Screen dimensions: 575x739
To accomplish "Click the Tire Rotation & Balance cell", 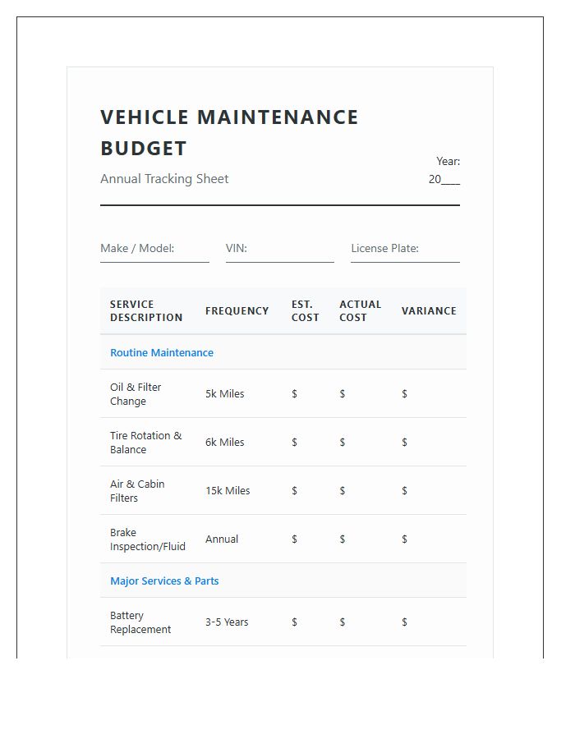I will 148,442.
